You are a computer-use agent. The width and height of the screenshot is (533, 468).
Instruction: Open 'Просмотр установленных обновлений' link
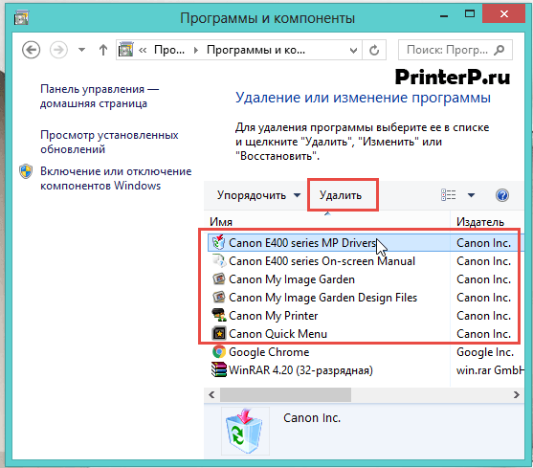(x=109, y=142)
